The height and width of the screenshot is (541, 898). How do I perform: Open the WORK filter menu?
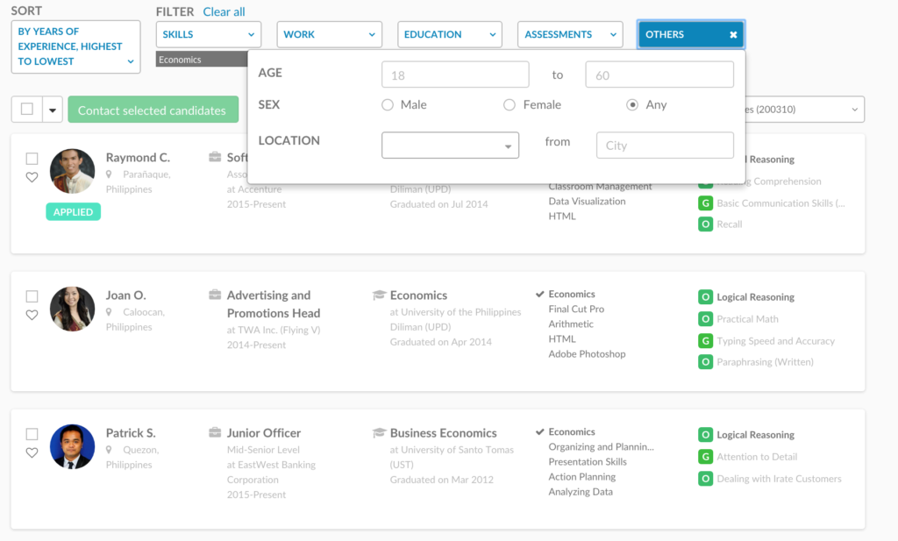[329, 34]
